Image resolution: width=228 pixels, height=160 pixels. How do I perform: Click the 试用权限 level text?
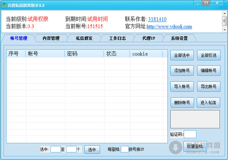click(38, 19)
